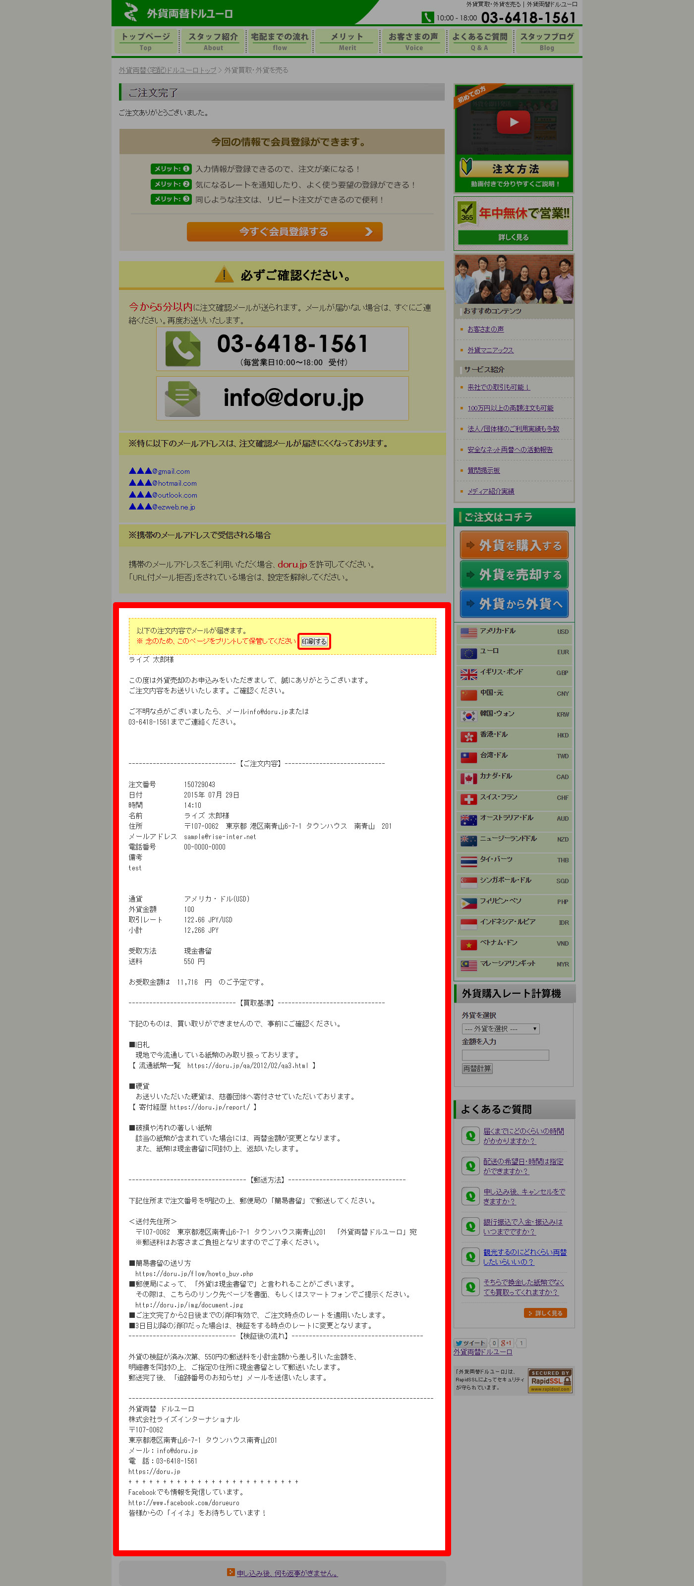Select the Canadian dollar flag icon
Image resolution: width=694 pixels, height=1586 pixels.
tap(468, 778)
